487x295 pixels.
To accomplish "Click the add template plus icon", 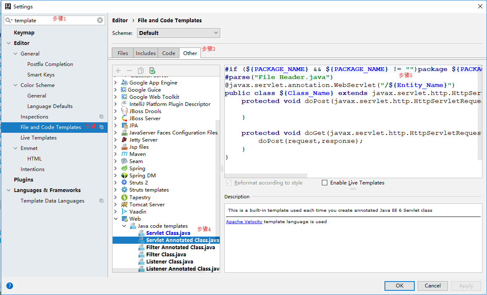I will tap(118, 71).
